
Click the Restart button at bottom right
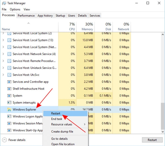click(x=152, y=140)
